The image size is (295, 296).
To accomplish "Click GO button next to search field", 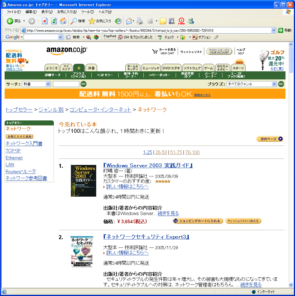I will 84,84.
